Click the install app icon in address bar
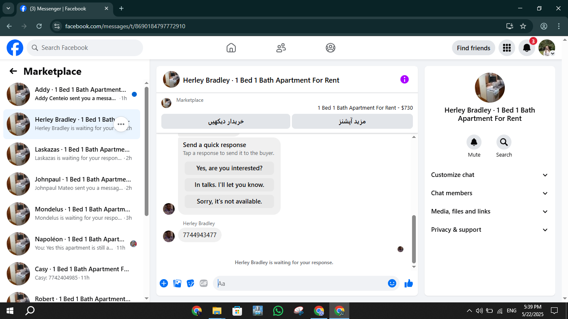This screenshot has width=568, height=319. pos(510,26)
